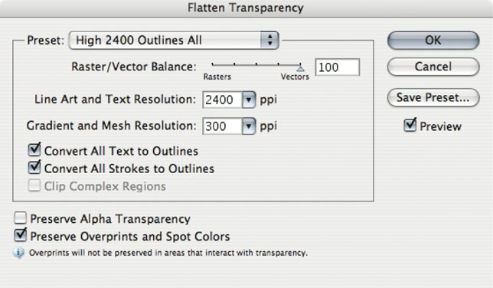Click the Preset popup arrows icon
This screenshot has width=493, height=288.
point(269,41)
